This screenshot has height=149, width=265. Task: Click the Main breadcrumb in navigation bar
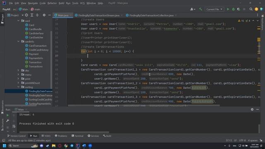tap(24, 9)
